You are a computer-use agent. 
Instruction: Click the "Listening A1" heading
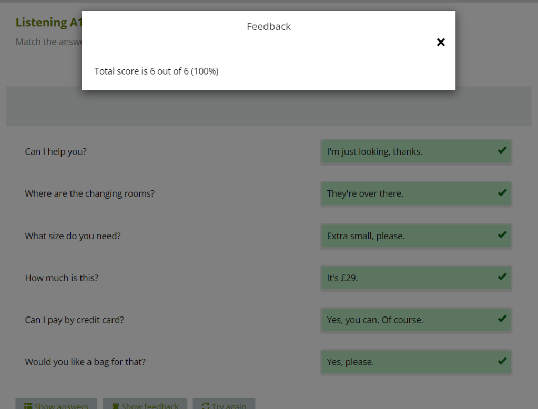pos(48,23)
